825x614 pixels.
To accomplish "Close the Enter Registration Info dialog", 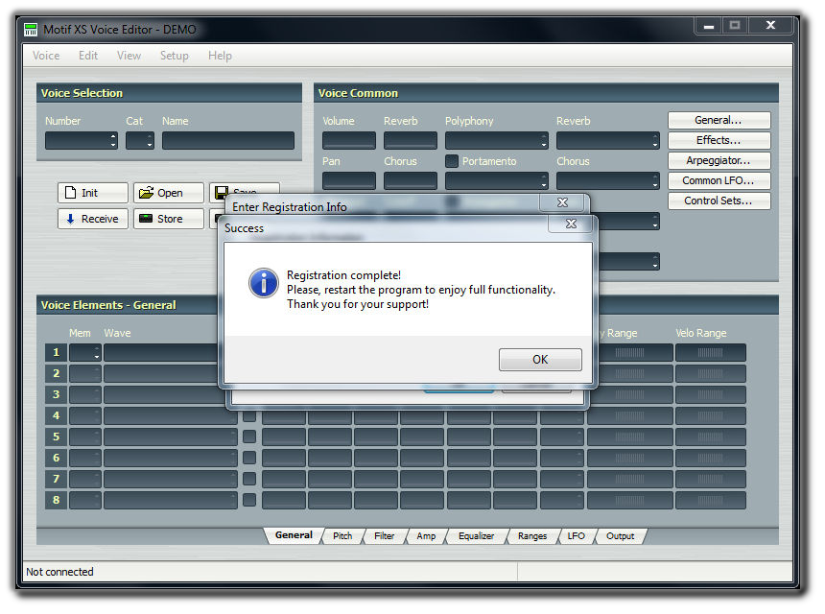I will (x=562, y=202).
